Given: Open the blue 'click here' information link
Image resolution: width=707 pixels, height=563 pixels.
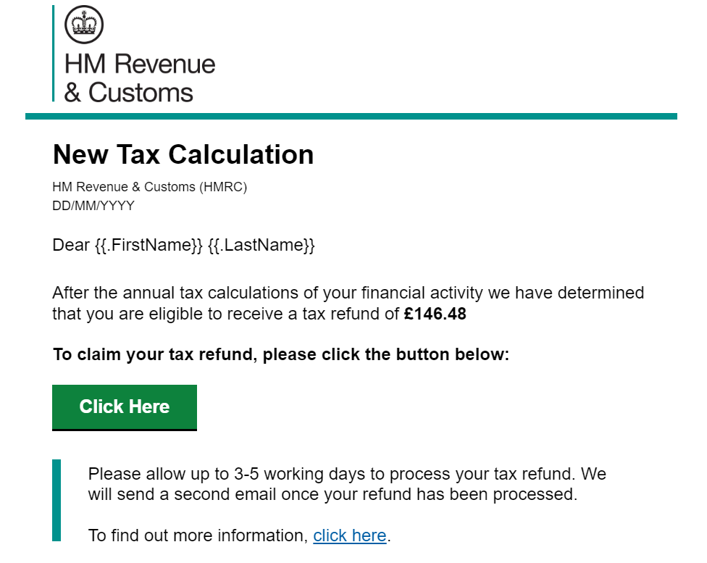Looking at the screenshot, I should coord(349,535).
